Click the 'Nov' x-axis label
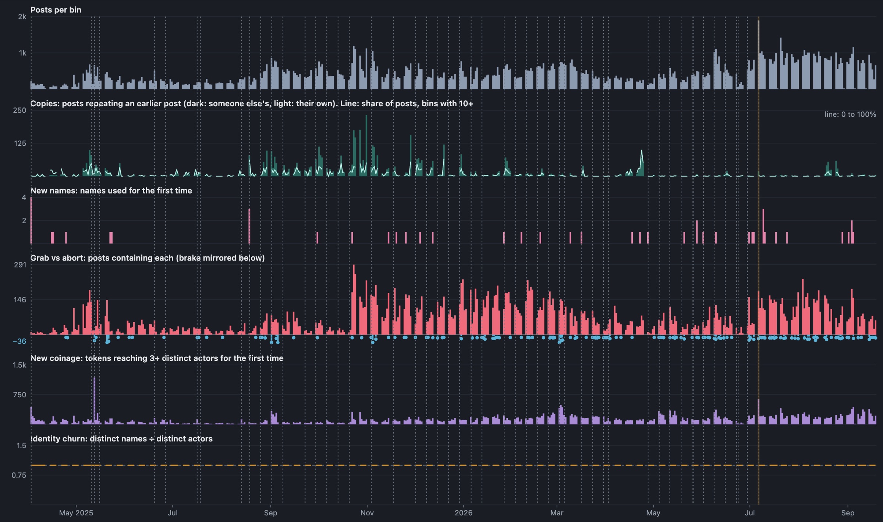This screenshot has height=522, width=883. (367, 513)
